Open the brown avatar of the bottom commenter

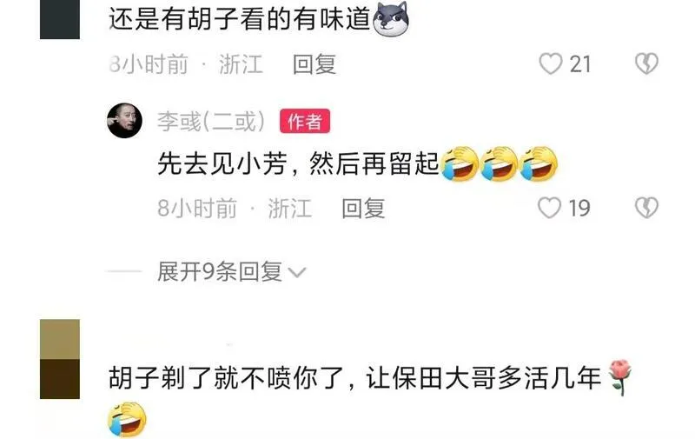point(60,359)
